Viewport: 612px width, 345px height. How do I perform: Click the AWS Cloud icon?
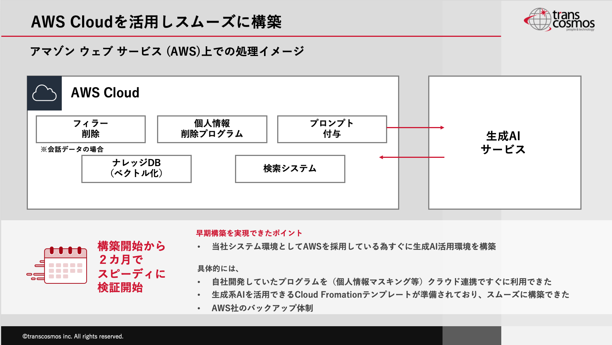[44, 93]
